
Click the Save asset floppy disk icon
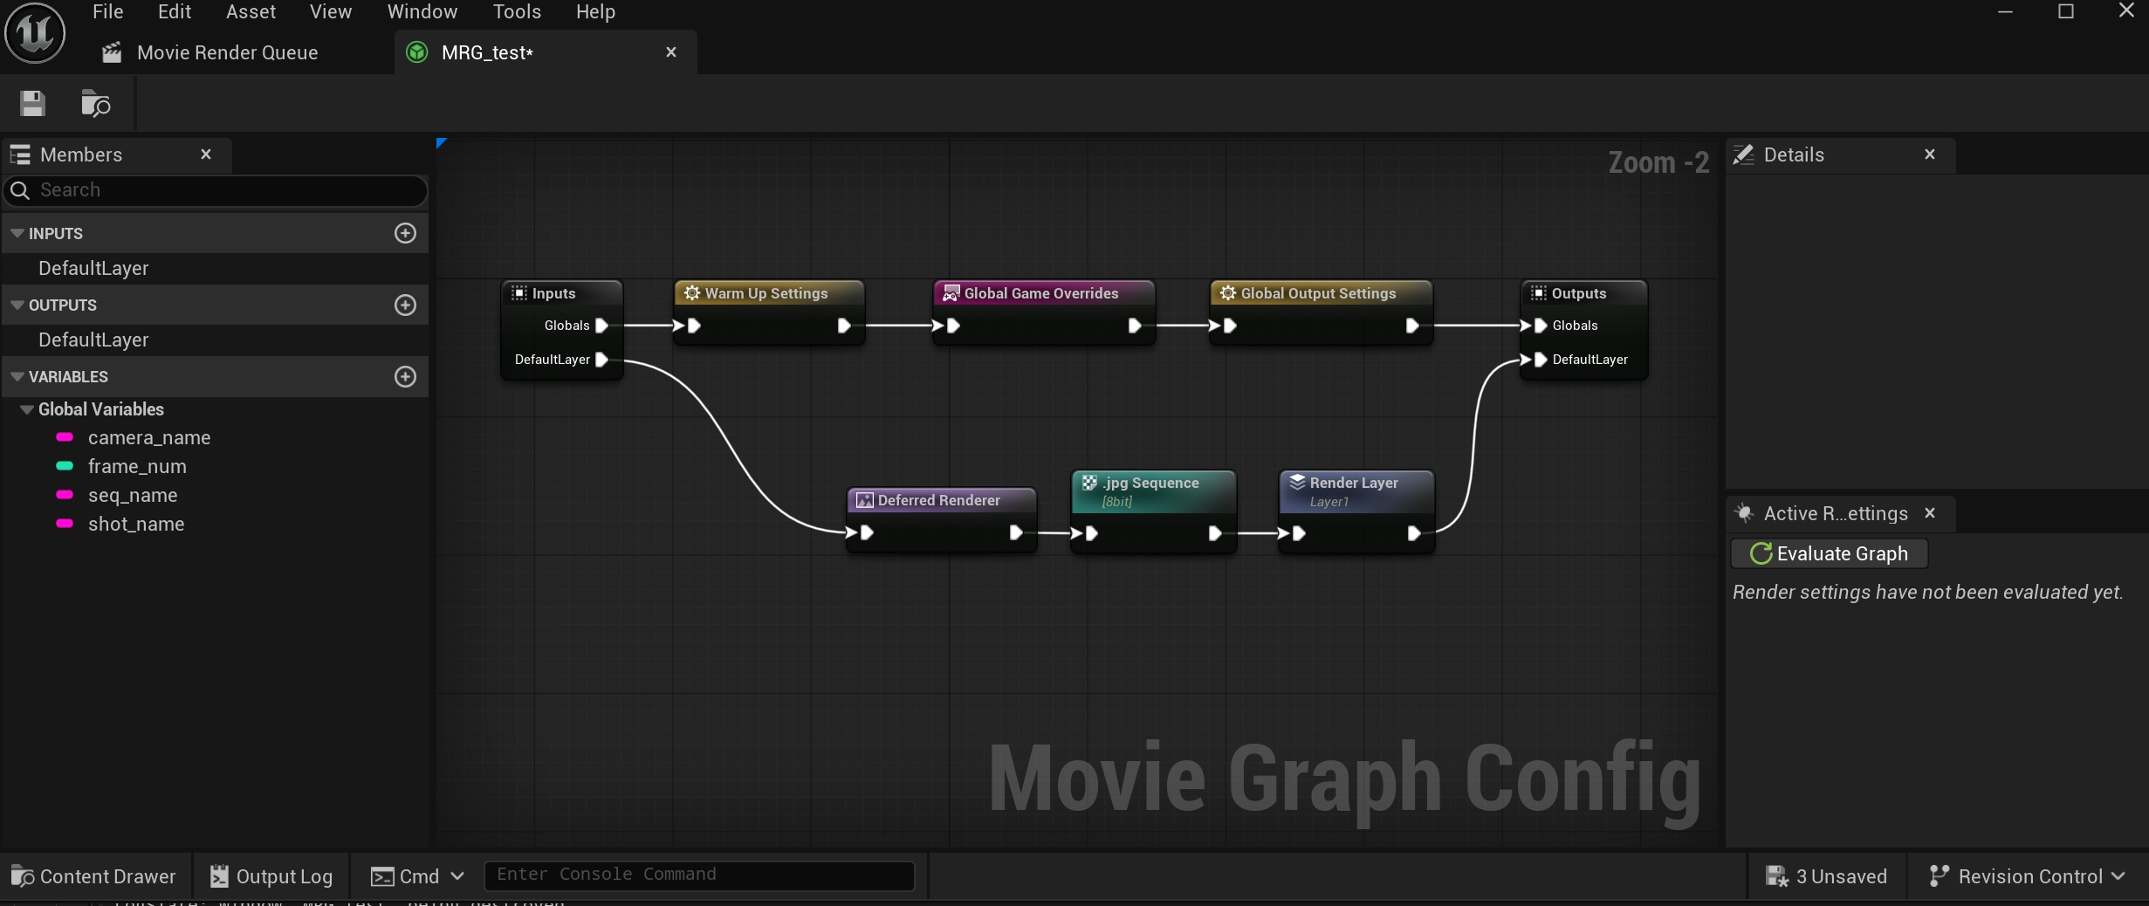(32, 104)
